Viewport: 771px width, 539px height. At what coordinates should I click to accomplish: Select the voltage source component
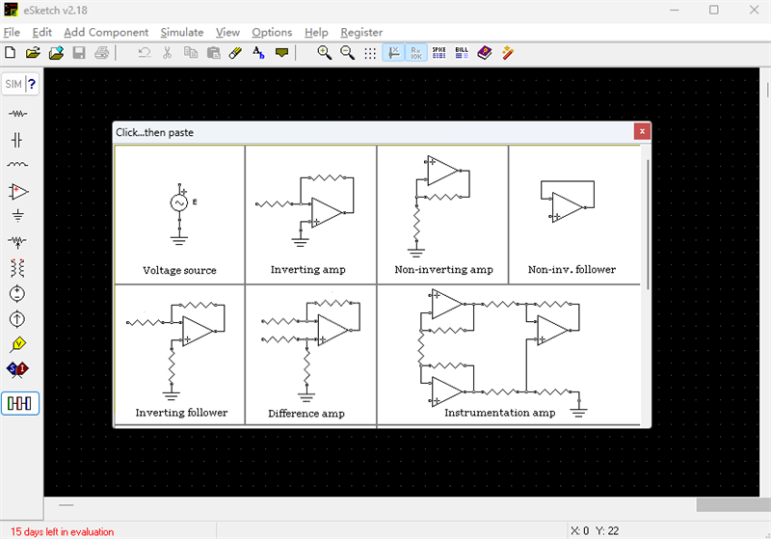pos(17,294)
